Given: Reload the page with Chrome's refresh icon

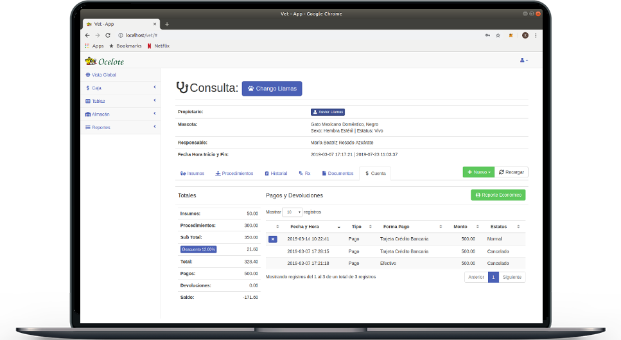Looking at the screenshot, I should (x=108, y=35).
